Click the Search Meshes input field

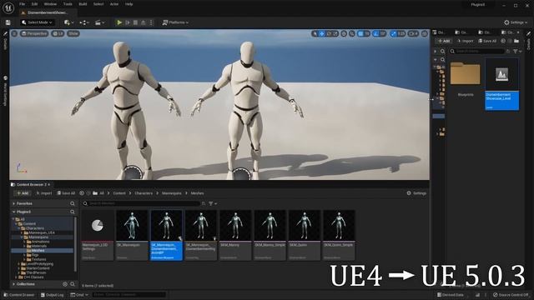coord(141,203)
